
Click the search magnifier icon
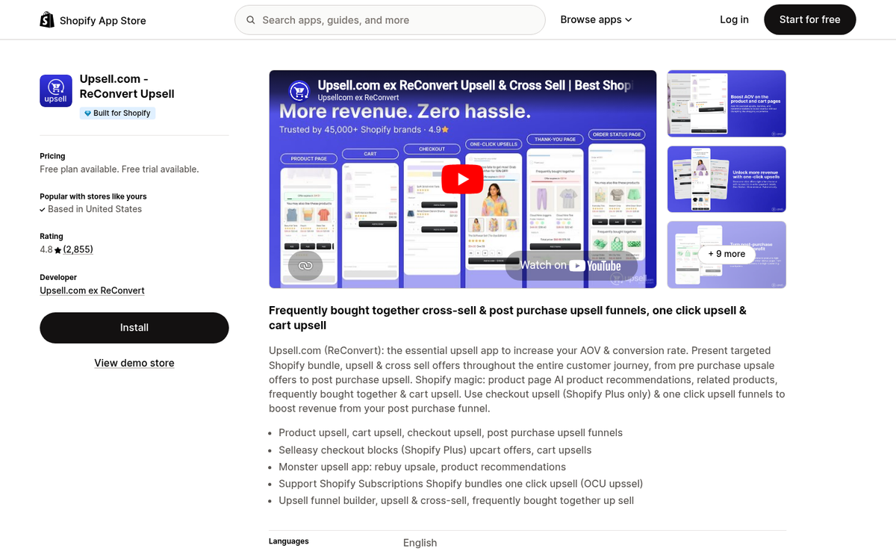click(x=251, y=19)
